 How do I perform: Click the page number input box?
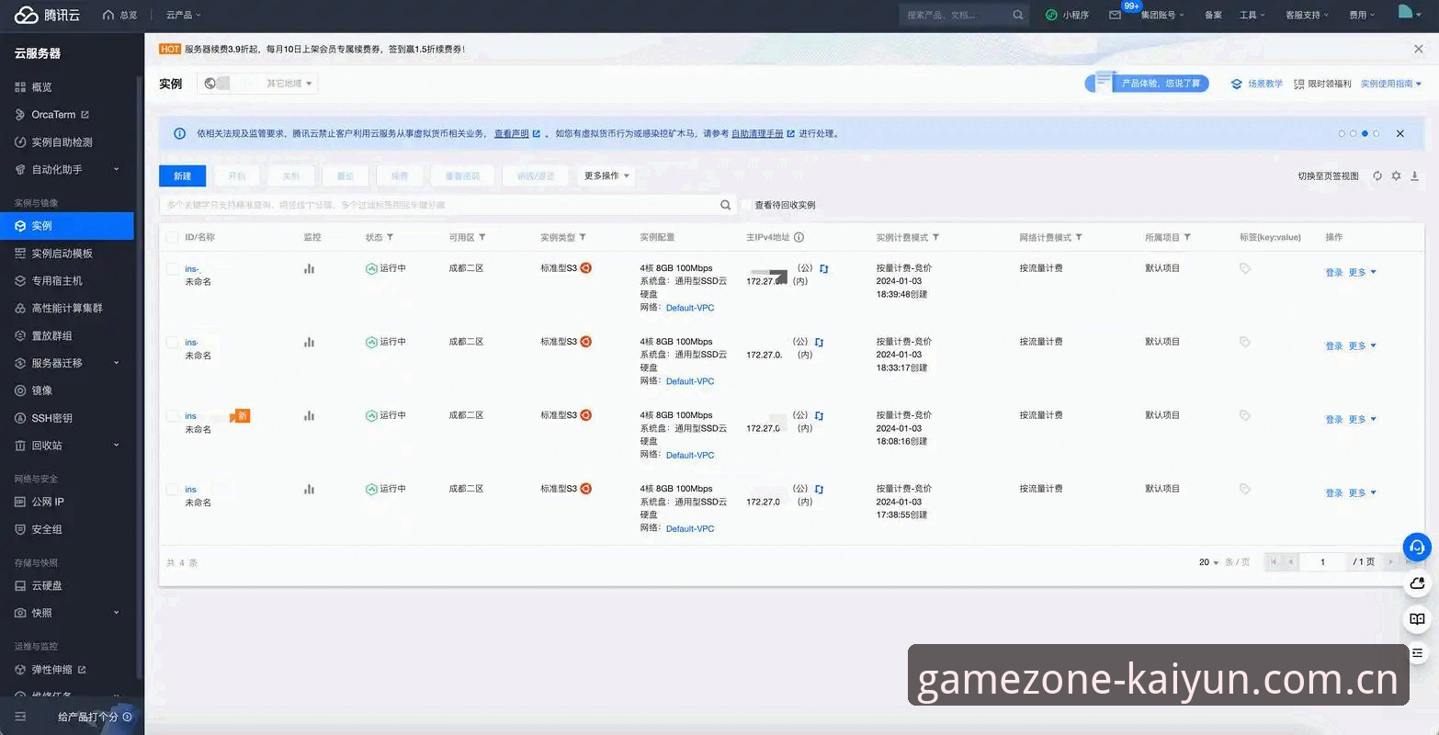pos(1322,561)
